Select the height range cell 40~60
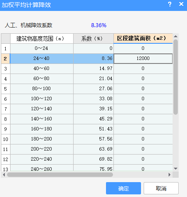 pyautogui.click(x=42, y=69)
